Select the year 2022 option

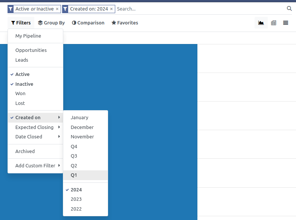click(x=85, y=209)
